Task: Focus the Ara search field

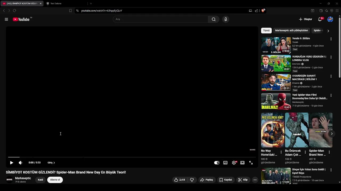Action: [160, 19]
